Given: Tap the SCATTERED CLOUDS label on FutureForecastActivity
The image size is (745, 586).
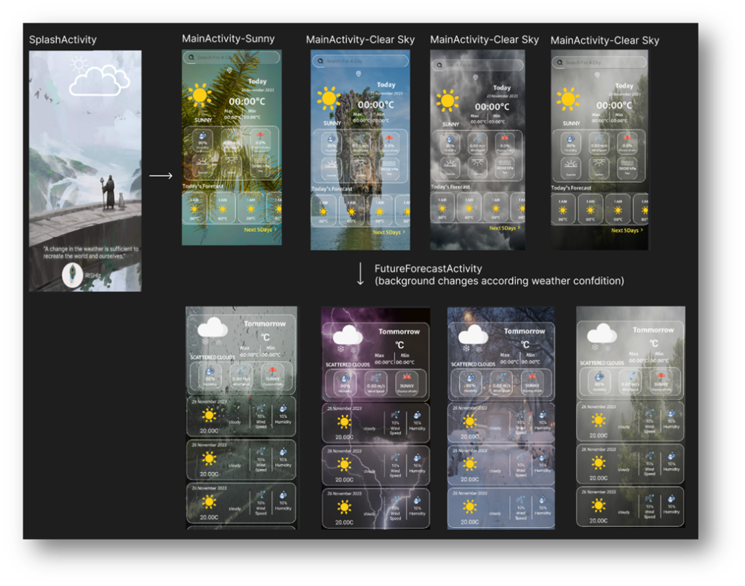Looking at the screenshot, I should coord(212,357).
